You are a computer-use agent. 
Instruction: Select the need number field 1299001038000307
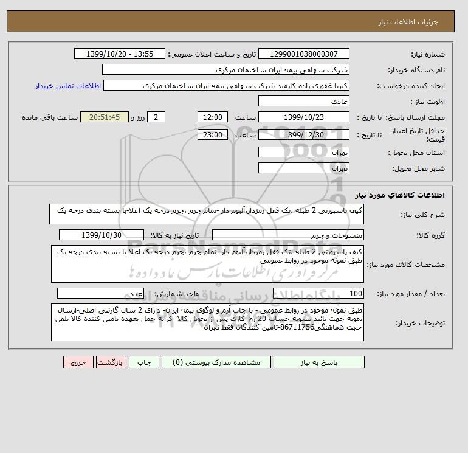[303, 54]
